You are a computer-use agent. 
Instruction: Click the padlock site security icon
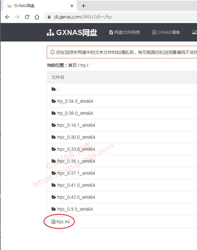49,17
